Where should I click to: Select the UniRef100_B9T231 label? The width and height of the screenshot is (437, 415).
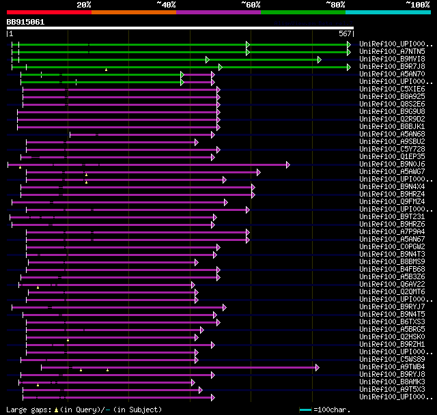392,217
